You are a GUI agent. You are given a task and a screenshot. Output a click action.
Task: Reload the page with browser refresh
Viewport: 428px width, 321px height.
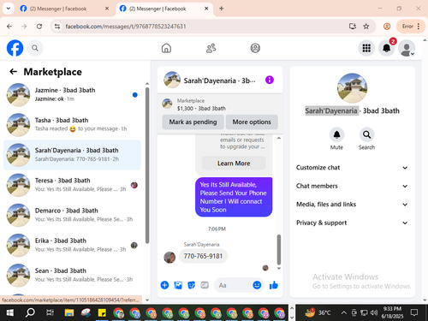39,27
